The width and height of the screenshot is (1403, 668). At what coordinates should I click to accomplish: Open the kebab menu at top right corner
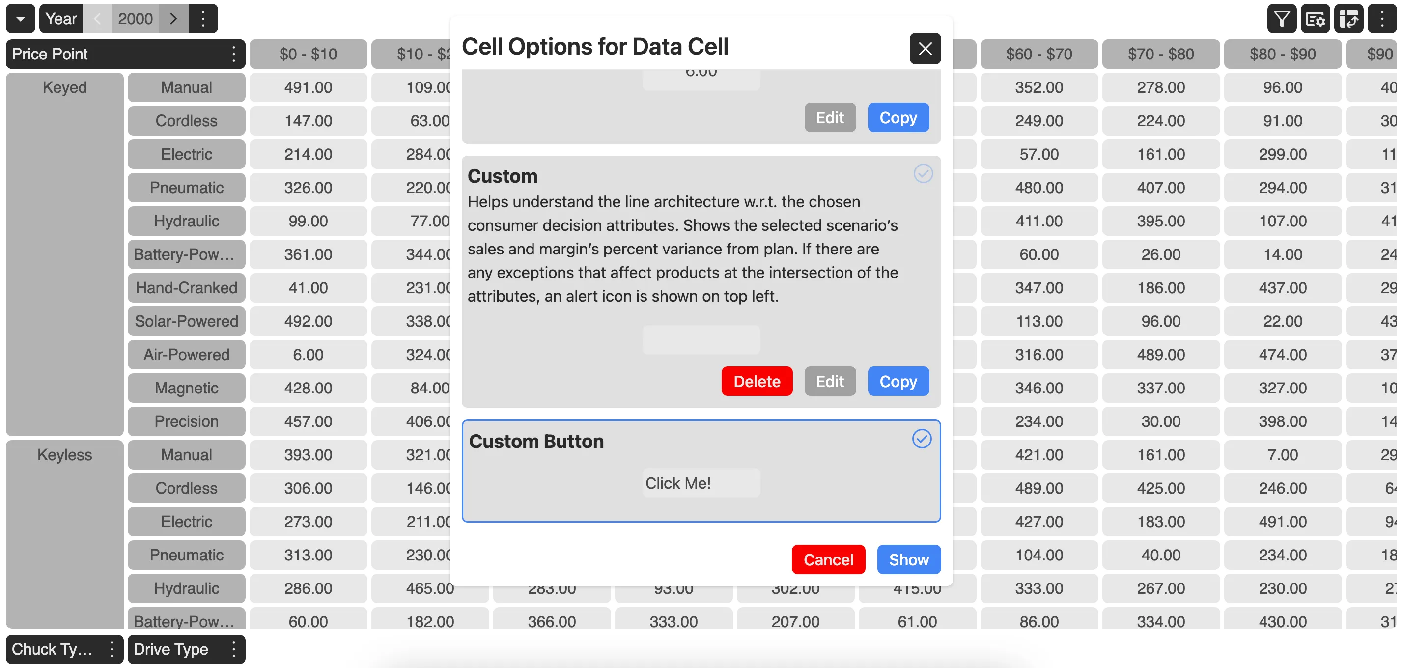(x=1382, y=19)
